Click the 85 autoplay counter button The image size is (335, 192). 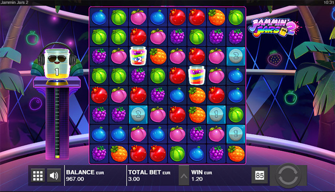(260, 175)
